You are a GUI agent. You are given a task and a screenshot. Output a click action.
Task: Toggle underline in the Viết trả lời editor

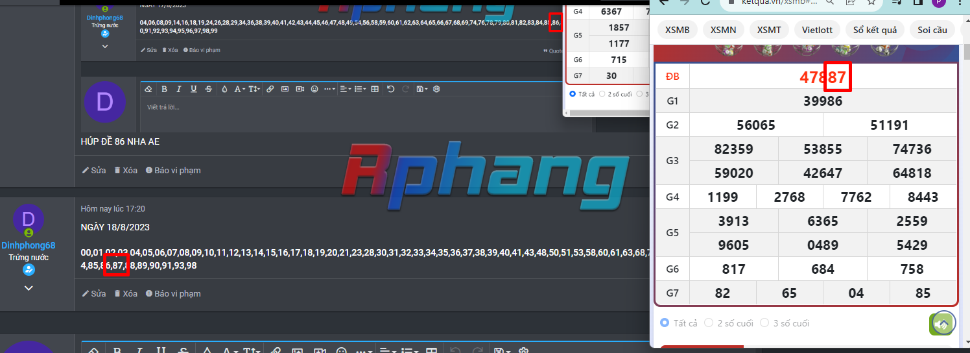click(x=194, y=89)
